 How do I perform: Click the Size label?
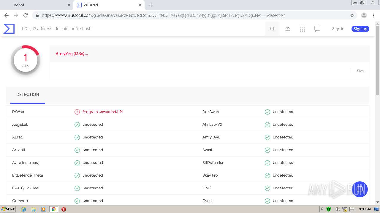[x=360, y=71]
